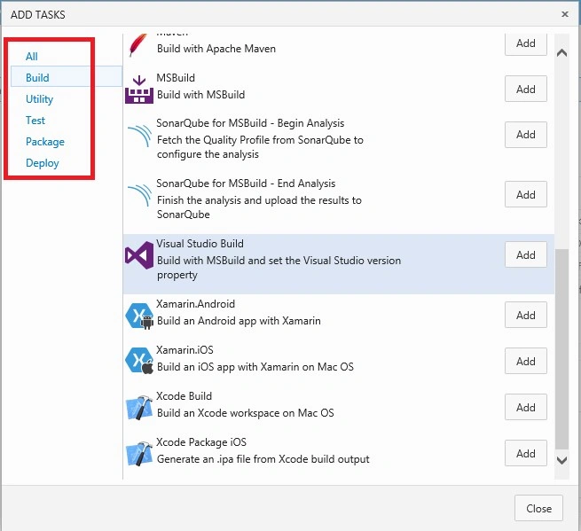
Task: Switch to the Deploy category
Action: click(x=43, y=163)
